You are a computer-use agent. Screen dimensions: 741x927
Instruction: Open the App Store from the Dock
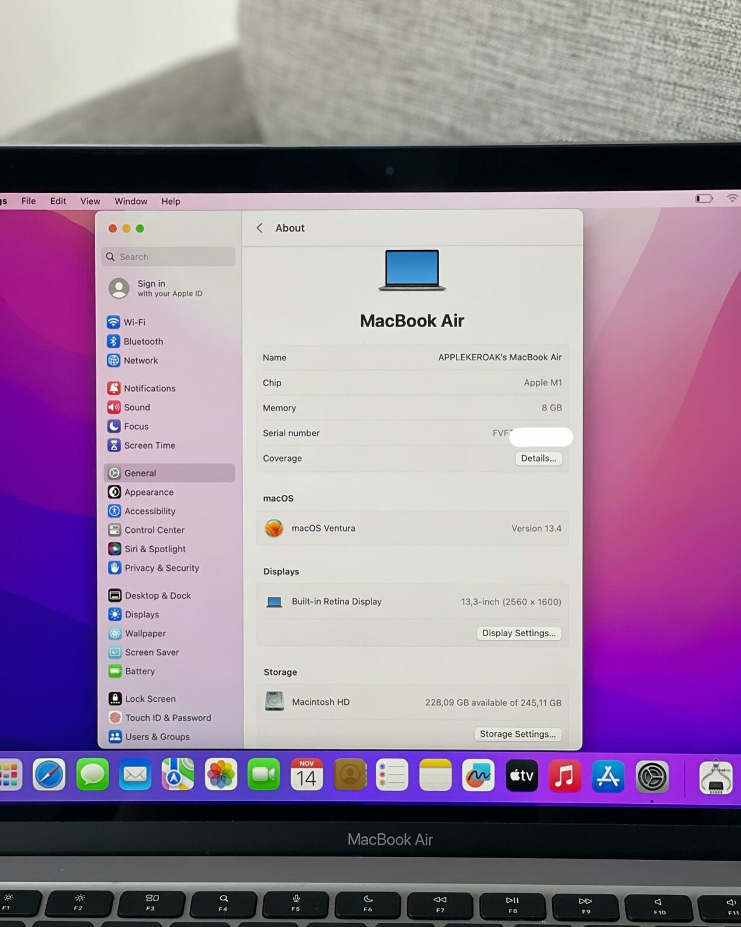tap(608, 776)
